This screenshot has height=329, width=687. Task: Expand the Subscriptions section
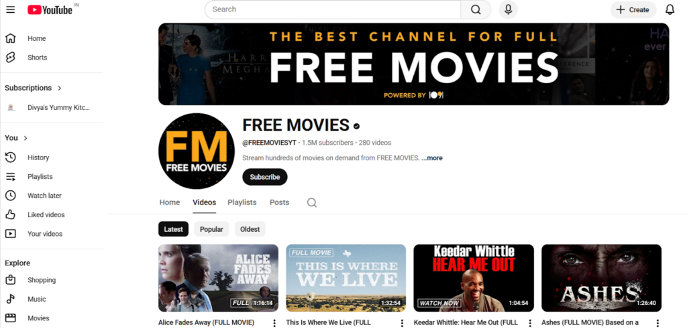click(x=34, y=88)
